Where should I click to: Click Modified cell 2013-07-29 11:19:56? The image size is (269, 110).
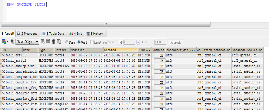87,93
